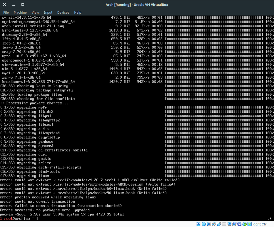Click ':: Processing package changes...' line

(34, 103)
